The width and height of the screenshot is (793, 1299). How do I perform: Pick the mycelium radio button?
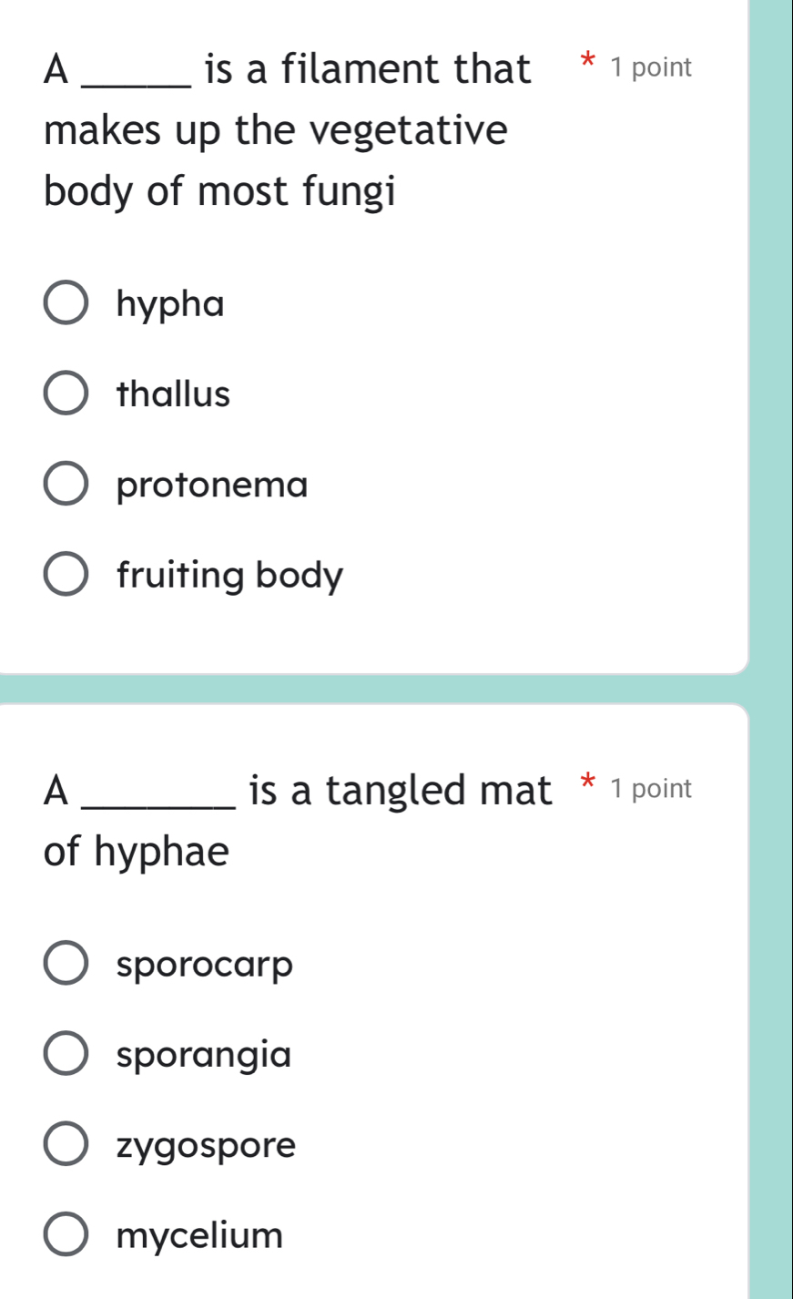(66, 1236)
